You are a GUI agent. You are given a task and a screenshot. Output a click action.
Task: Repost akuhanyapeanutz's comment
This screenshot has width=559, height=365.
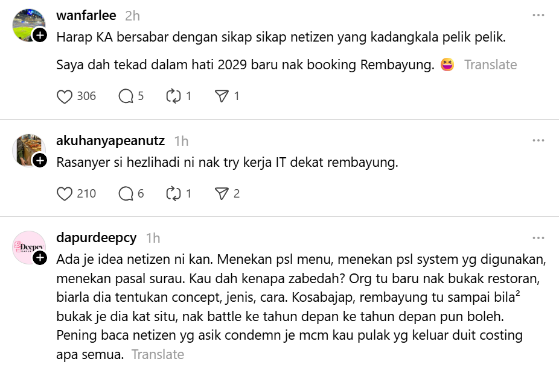pos(174,193)
